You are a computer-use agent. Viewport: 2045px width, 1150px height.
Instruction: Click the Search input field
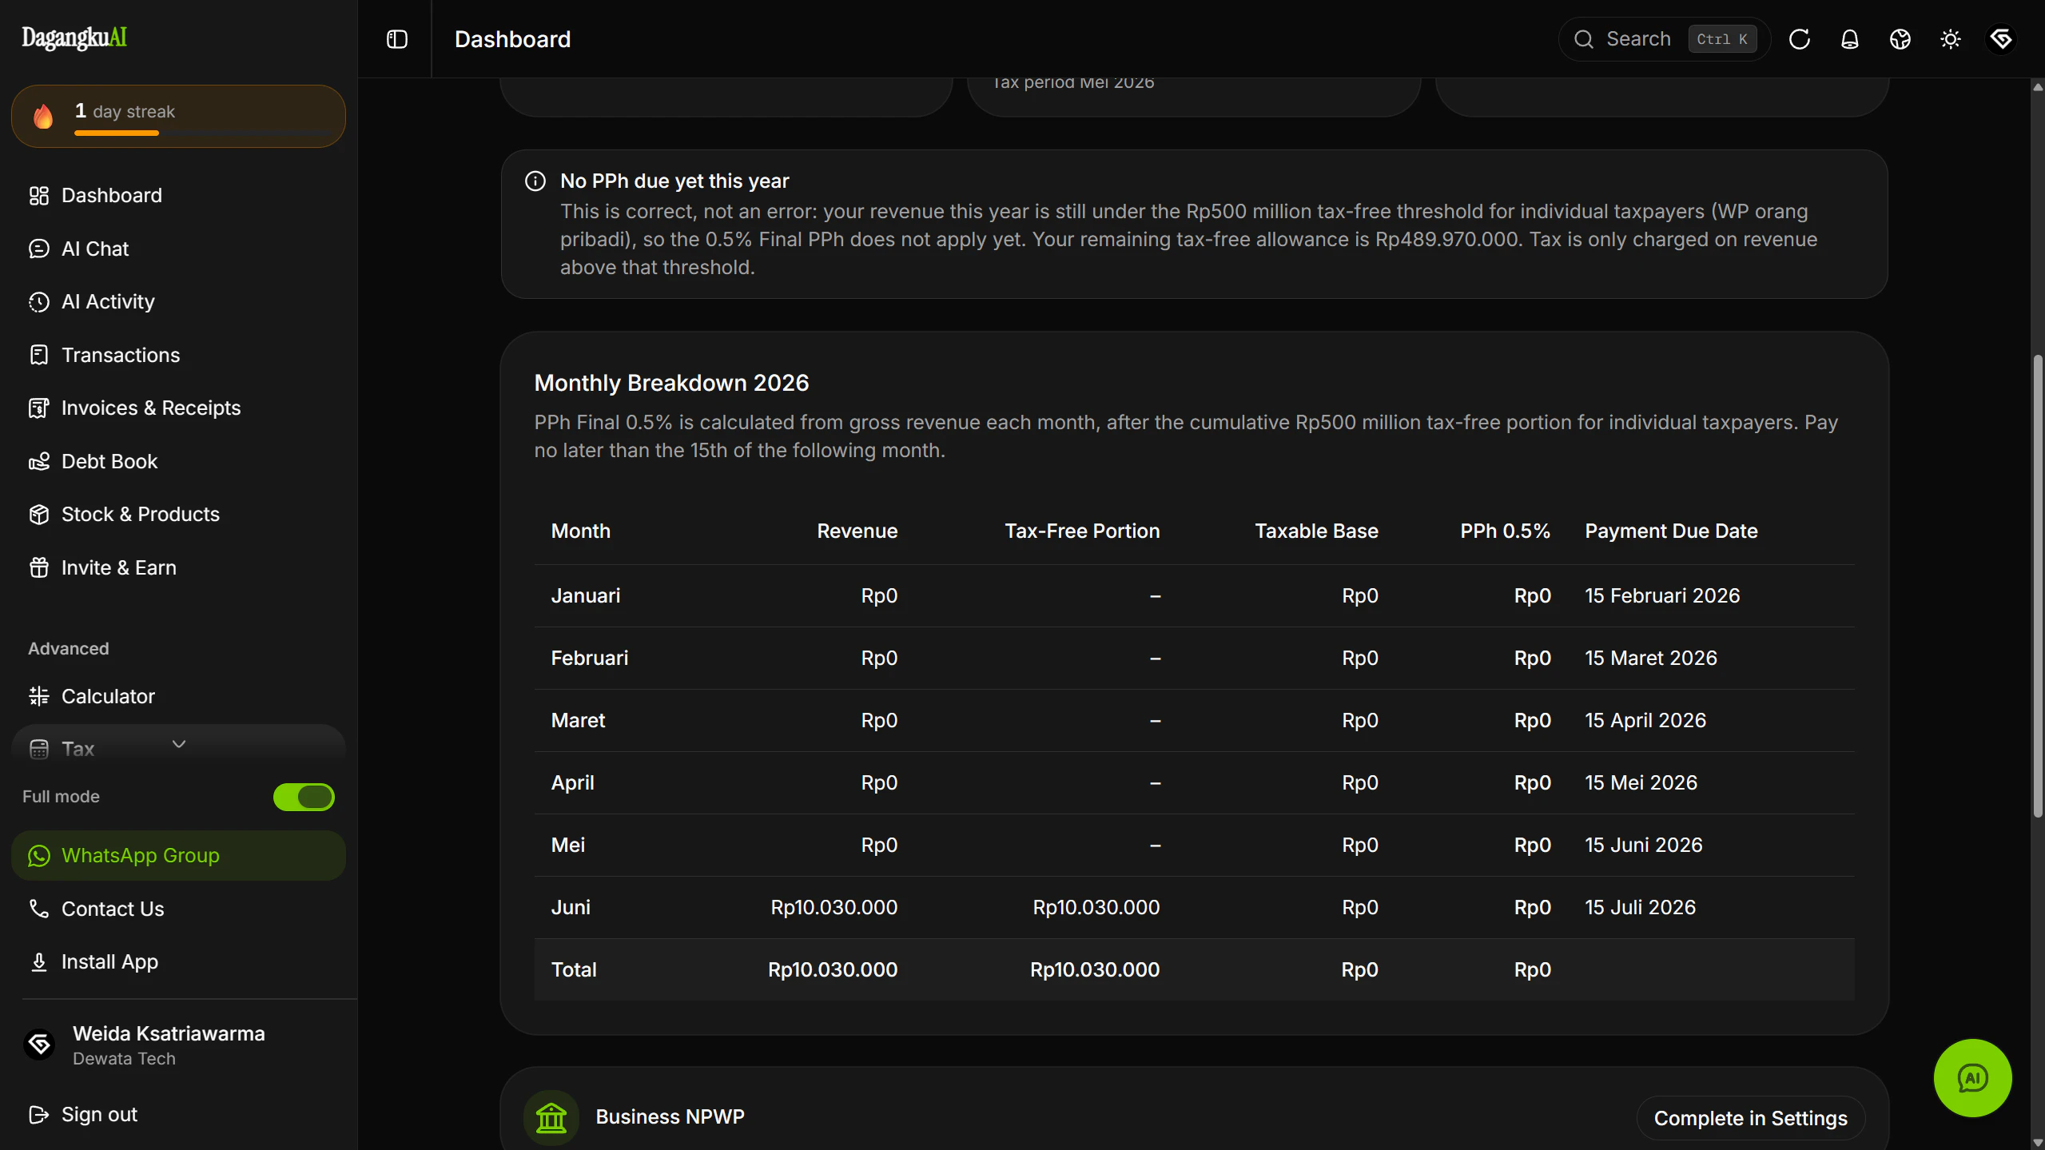(1665, 39)
